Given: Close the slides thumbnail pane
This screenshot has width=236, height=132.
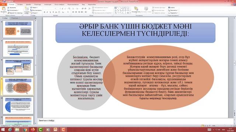Looking at the screenshot, I should tap(35, 18).
